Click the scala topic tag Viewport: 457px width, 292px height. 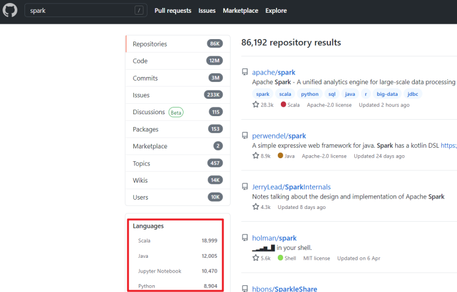[x=285, y=94]
